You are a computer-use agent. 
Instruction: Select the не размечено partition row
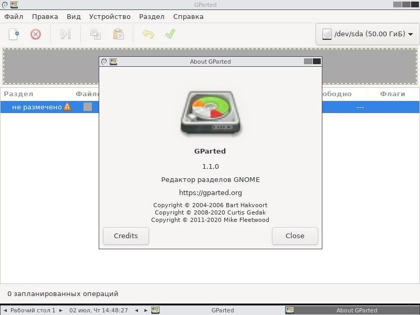[210, 107]
